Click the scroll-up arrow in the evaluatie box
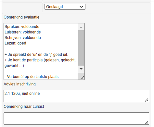154x127 pixels. tap(81, 27)
